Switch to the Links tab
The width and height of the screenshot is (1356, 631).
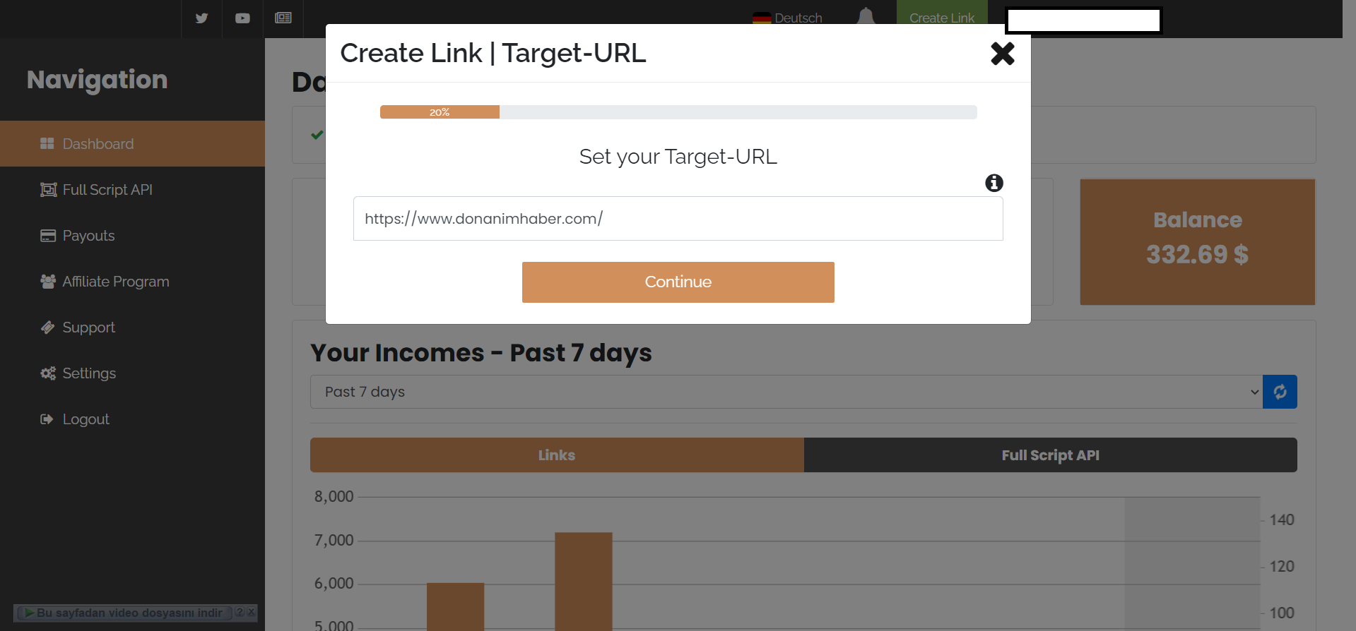(x=557, y=455)
